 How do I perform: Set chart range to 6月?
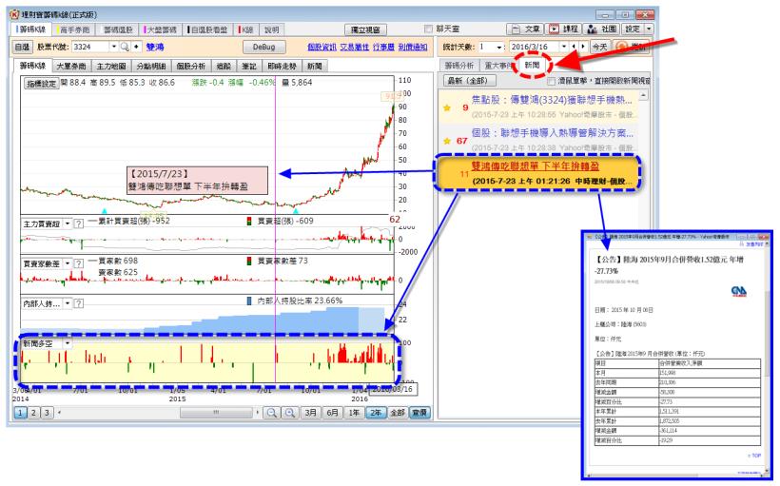332,413
